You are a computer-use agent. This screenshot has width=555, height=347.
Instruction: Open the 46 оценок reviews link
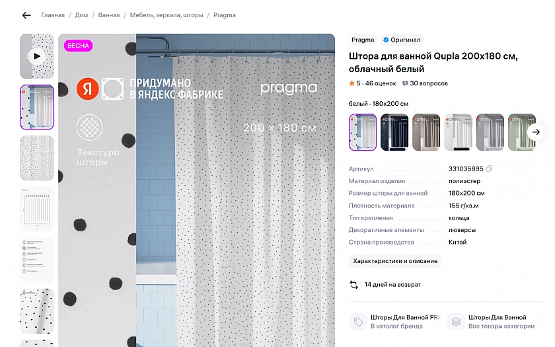pyautogui.click(x=381, y=83)
